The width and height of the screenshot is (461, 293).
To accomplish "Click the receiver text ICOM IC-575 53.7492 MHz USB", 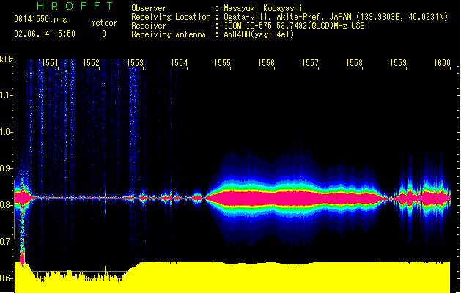I will tap(295, 26).
